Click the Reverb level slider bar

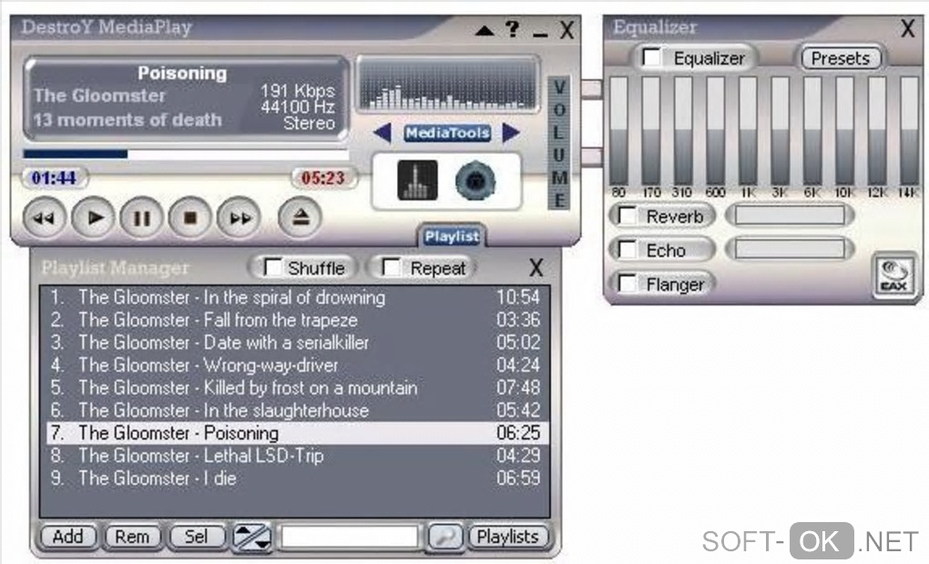coord(790,215)
